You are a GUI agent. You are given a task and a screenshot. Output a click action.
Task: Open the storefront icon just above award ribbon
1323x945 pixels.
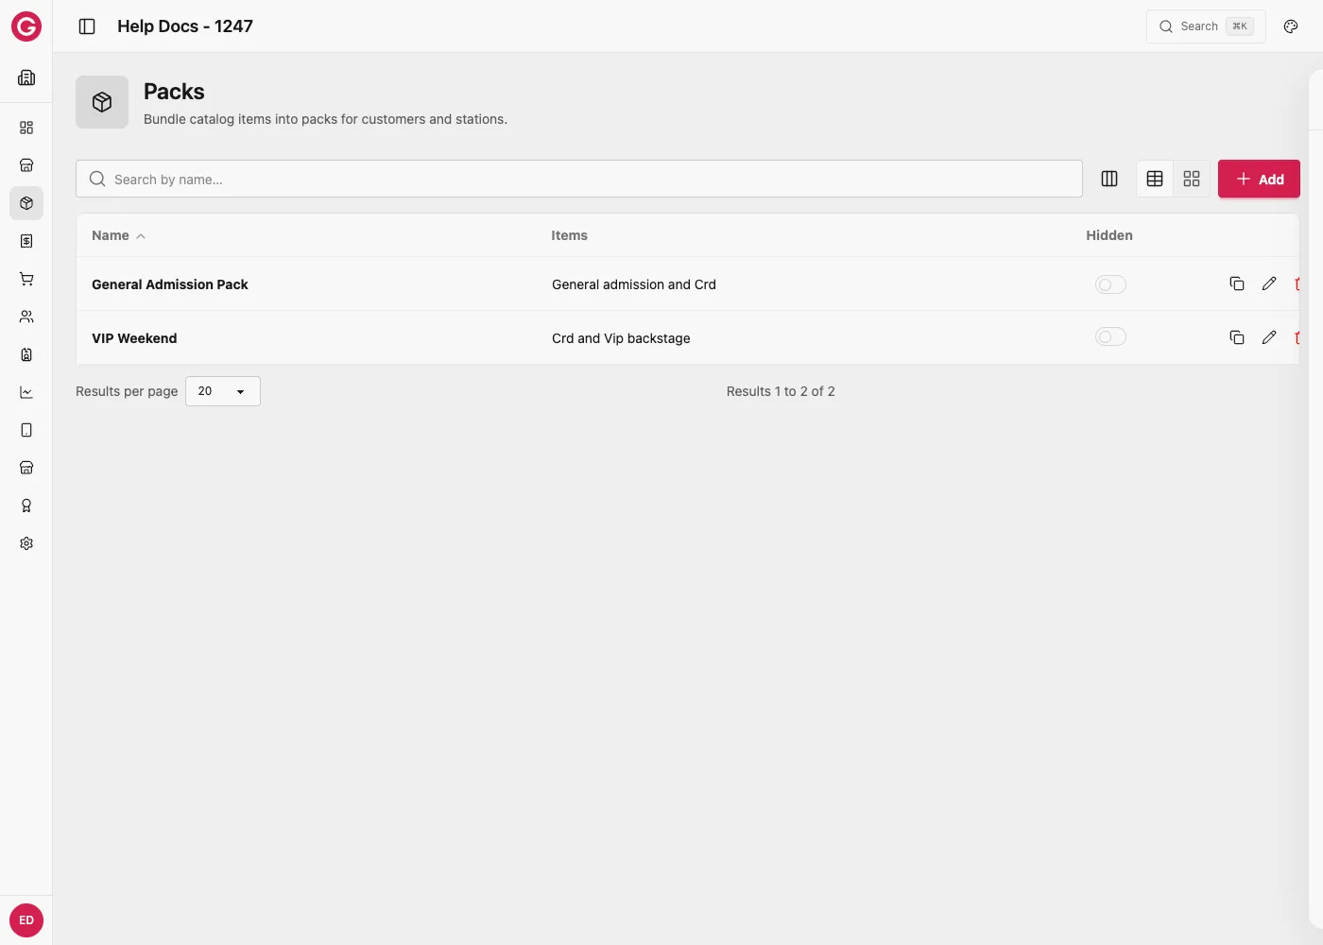[x=26, y=468]
